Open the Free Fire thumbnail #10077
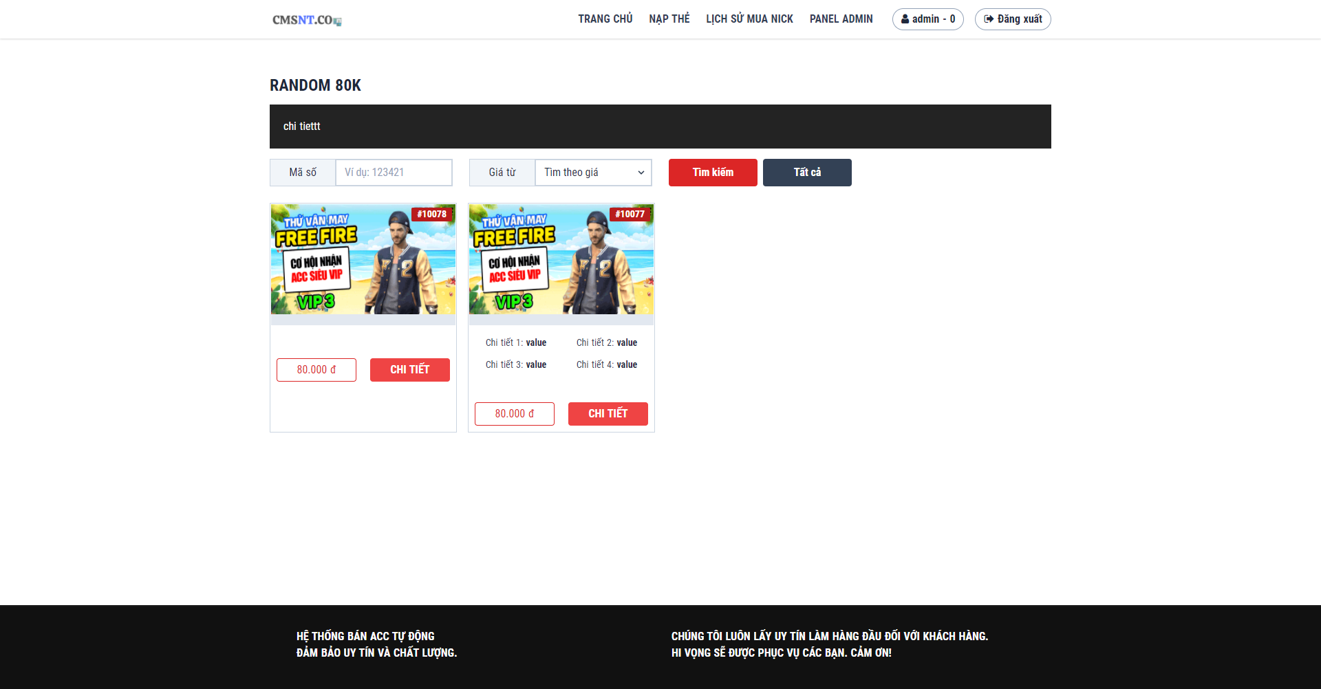Viewport: 1321px width, 689px height. pyautogui.click(x=561, y=259)
